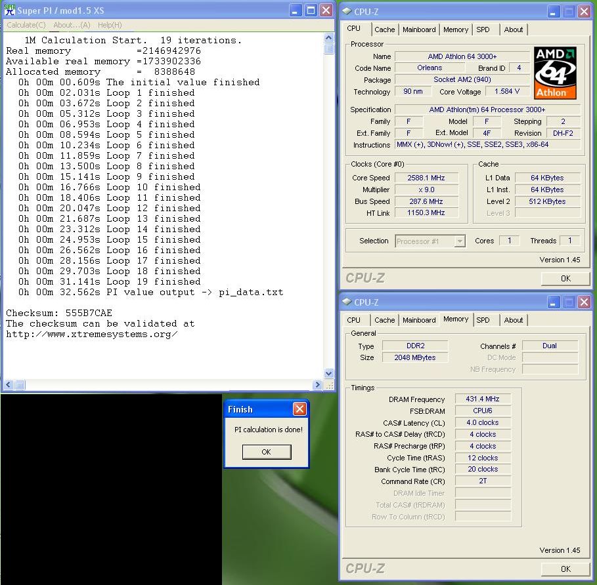Viewport: 597px width, 585px height.
Task: Switch to Memory tab in top CPU-Z
Action: tap(455, 30)
